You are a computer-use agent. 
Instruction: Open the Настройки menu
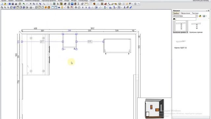[x=19, y=1]
